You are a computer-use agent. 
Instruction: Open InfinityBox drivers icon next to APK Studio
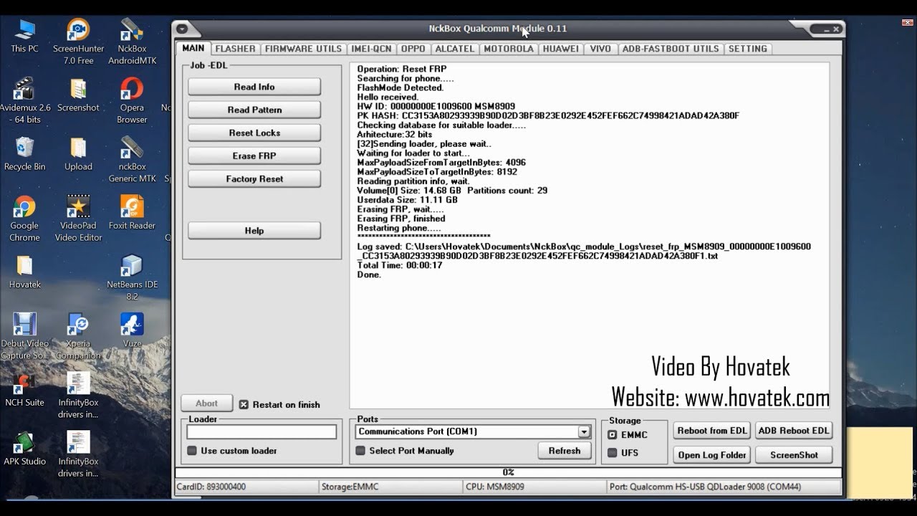78,453
